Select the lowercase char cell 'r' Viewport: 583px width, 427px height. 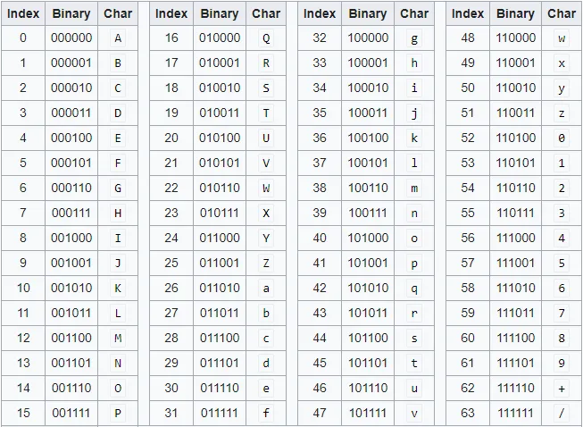pos(414,313)
